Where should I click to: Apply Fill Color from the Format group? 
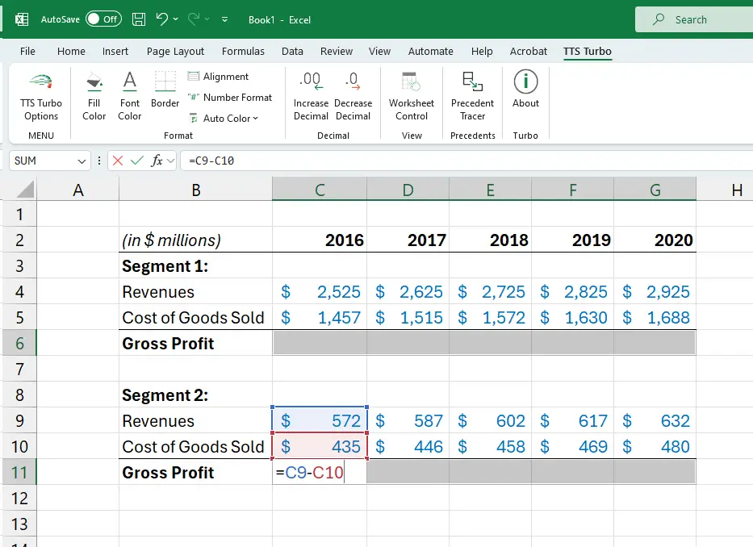[94, 90]
